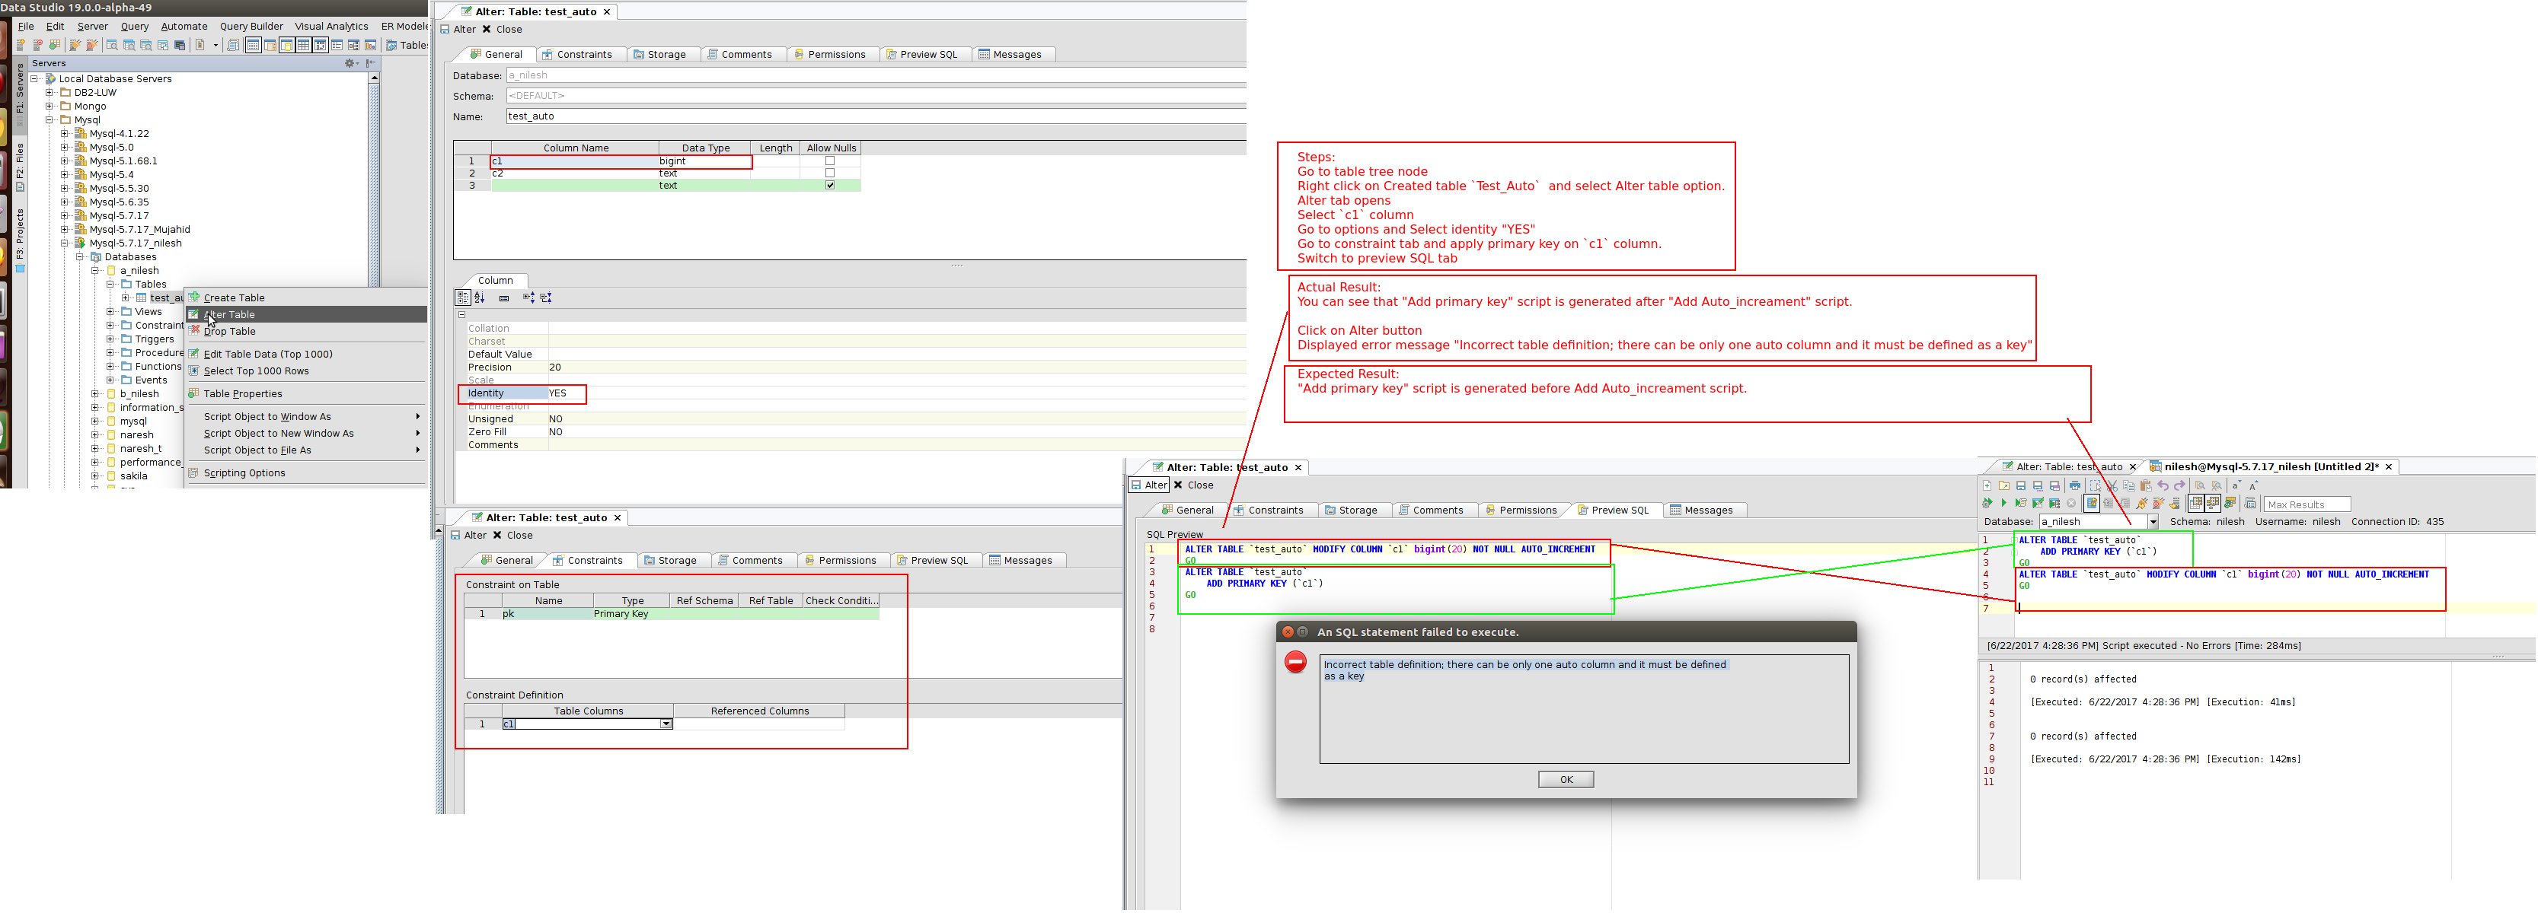This screenshot has width=2538, height=913.
Task: Collapse the Local Database Servers root node
Action: [x=34, y=79]
